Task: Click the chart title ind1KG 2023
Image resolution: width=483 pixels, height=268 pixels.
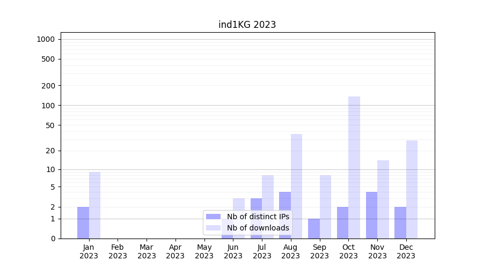Action: pyautogui.click(x=247, y=25)
